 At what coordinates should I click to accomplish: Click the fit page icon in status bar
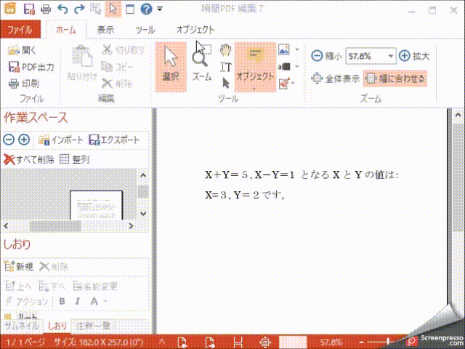coord(265,342)
